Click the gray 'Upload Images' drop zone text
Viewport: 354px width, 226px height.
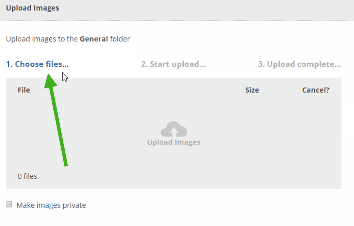pos(174,142)
